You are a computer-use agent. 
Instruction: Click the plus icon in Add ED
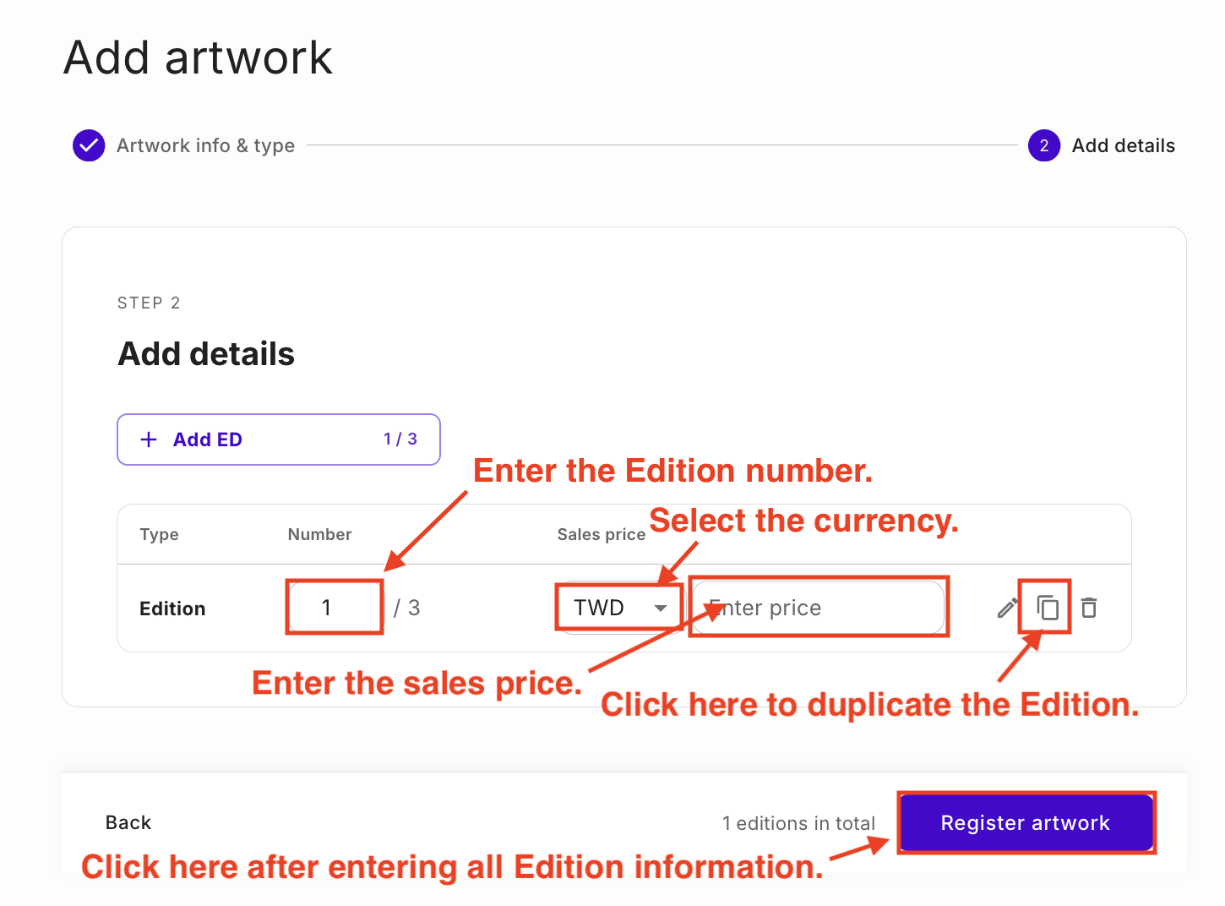click(149, 439)
